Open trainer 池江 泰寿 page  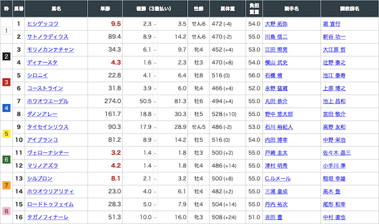coord(334,76)
